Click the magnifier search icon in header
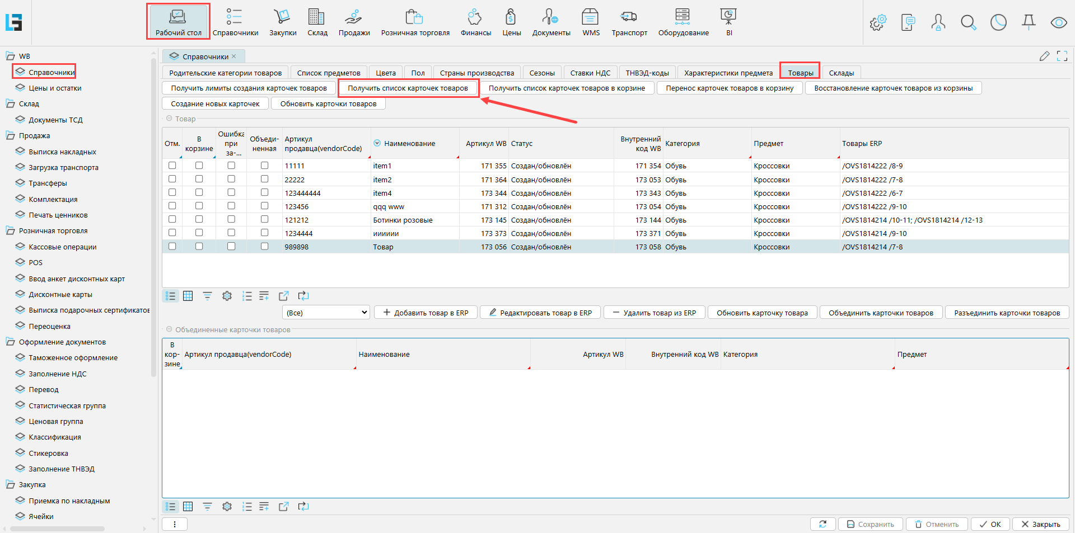 (968, 23)
